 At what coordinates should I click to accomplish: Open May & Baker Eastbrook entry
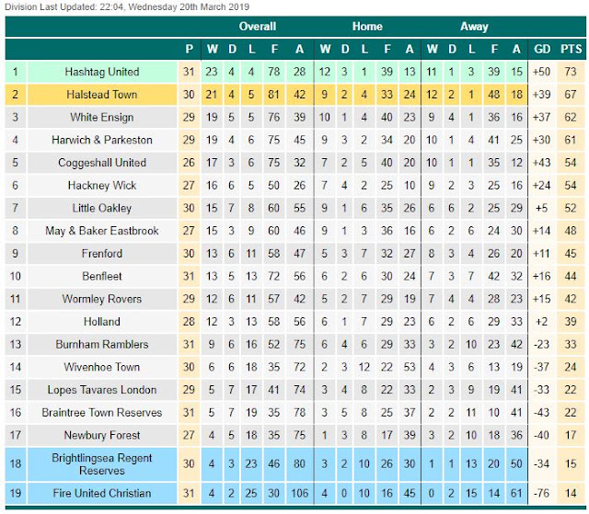102,231
